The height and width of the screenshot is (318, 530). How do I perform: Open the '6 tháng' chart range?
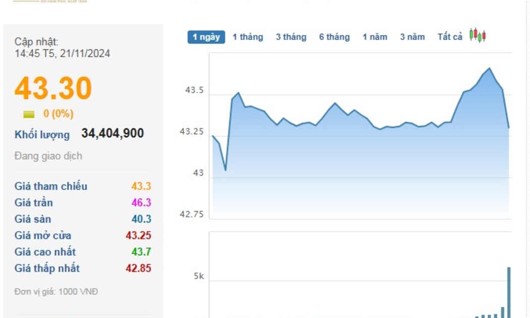[x=334, y=37]
